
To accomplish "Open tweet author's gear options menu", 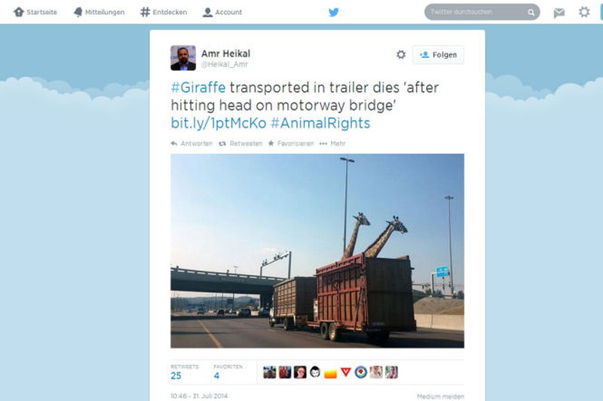I will (x=401, y=54).
